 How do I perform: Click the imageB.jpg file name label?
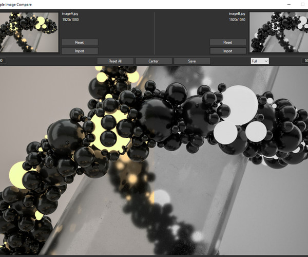[237, 13]
